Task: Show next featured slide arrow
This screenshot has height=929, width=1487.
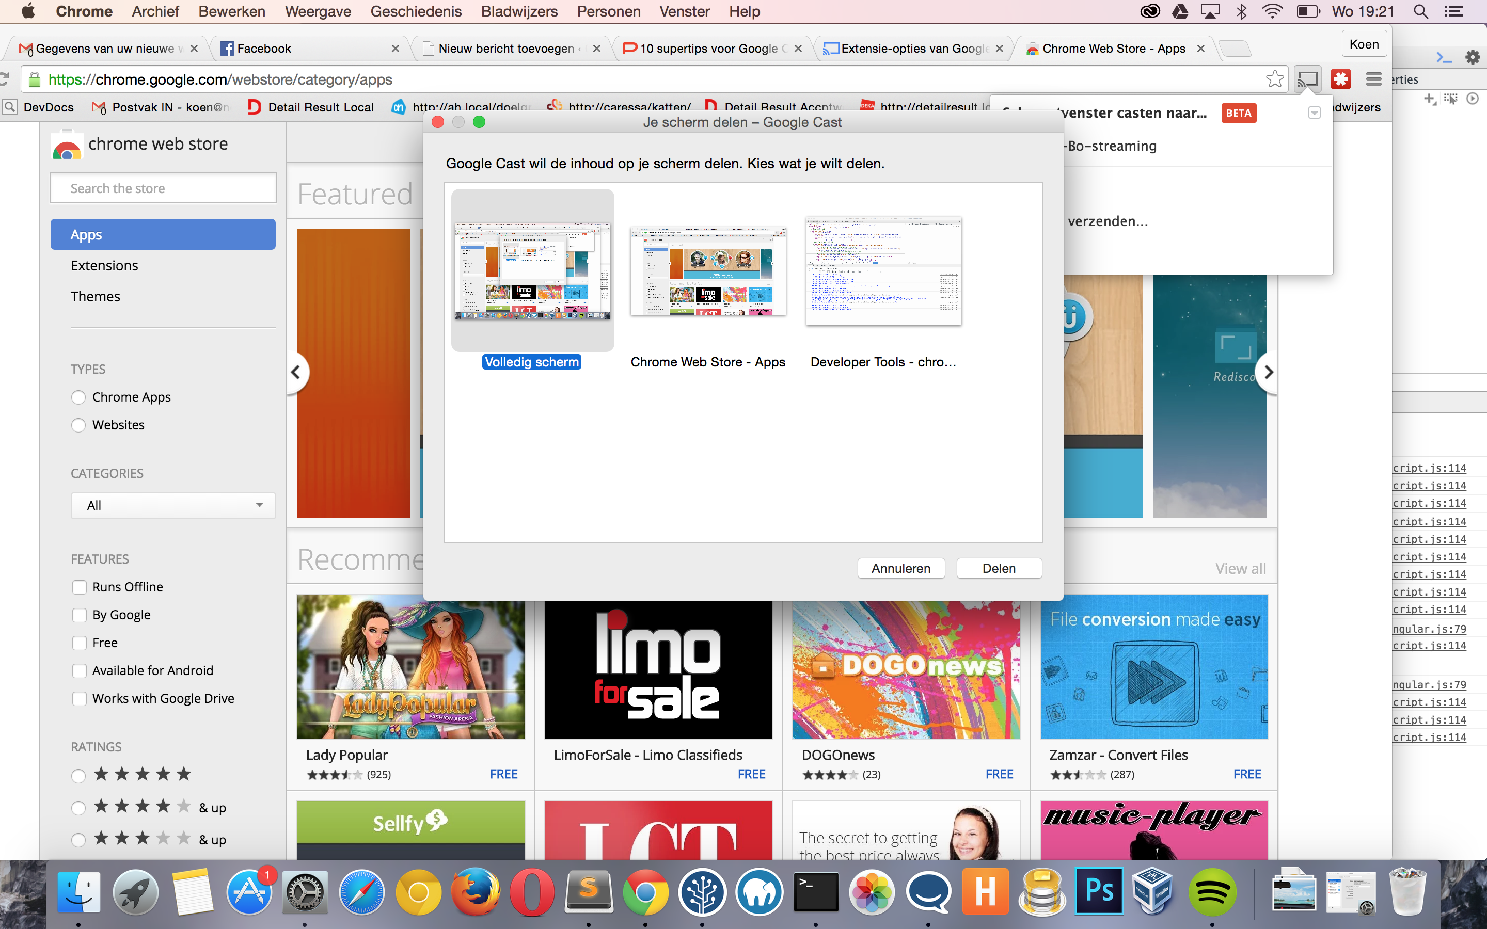Action: click(1268, 372)
